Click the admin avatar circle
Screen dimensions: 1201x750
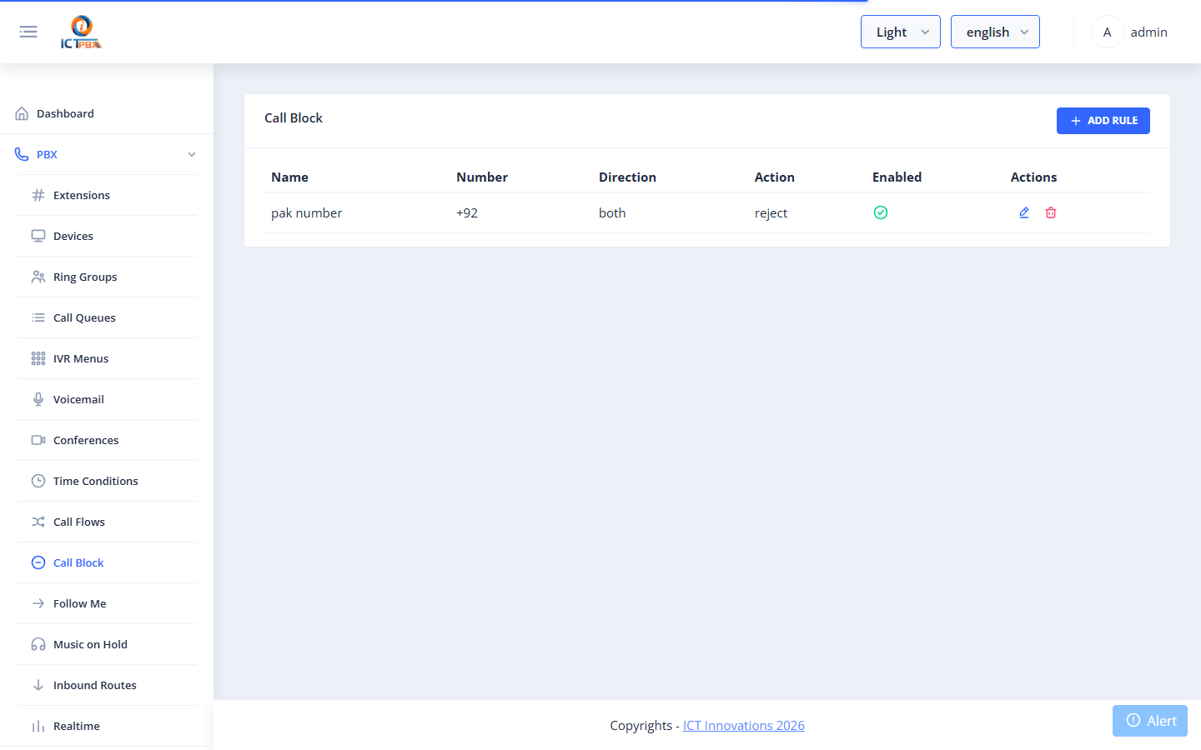[1107, 32]
